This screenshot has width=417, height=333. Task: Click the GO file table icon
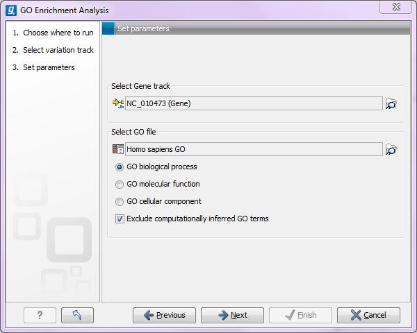click(118, 149)
